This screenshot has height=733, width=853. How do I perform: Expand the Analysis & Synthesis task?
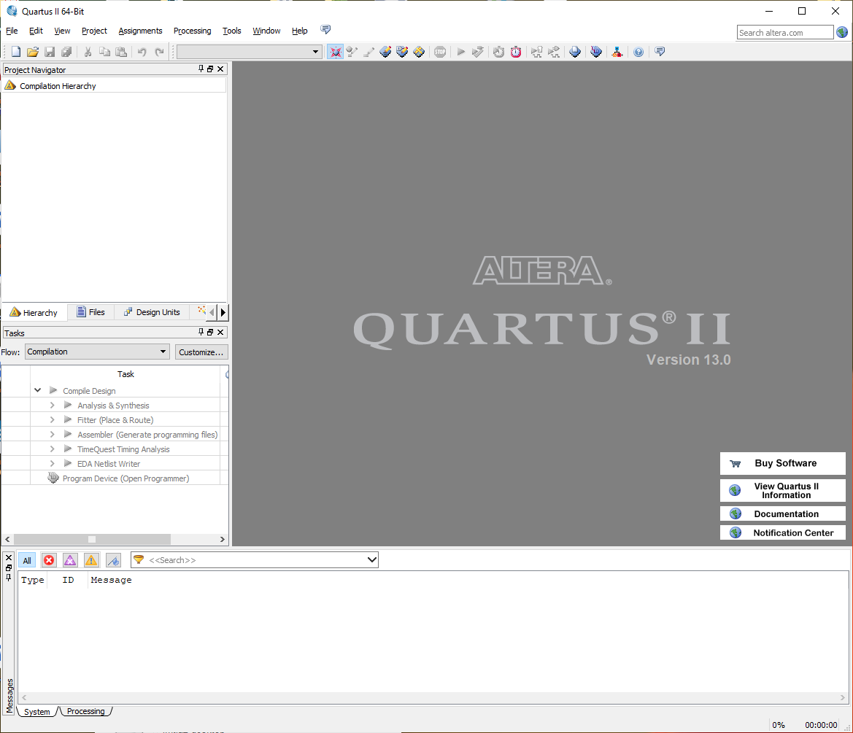point(51,405)
